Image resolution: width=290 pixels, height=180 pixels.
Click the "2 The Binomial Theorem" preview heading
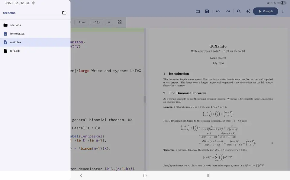pyautogui.click(x=185, y=93)
